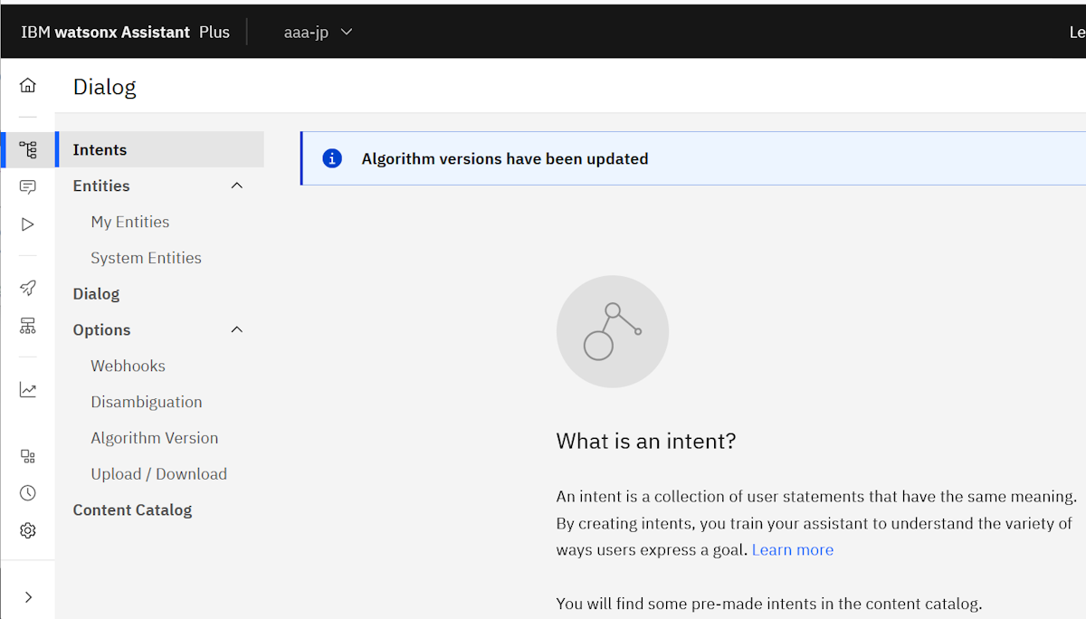
Task: Open the Home icon in left rail
Action: 28,86
